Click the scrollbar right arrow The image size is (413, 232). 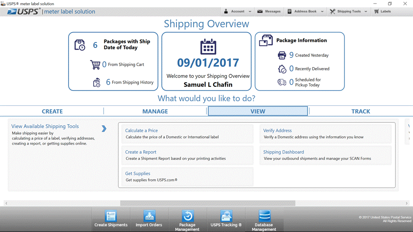pos(406,203)
